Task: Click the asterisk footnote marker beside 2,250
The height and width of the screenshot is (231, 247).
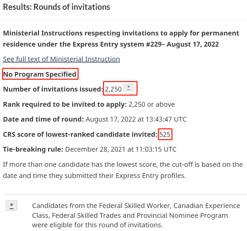Action: (128, 87)
